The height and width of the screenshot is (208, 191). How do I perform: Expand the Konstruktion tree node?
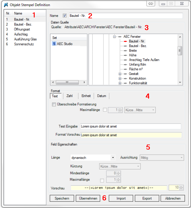click(120, 78)
